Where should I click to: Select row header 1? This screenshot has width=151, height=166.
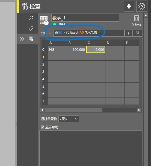pos(45,57)
